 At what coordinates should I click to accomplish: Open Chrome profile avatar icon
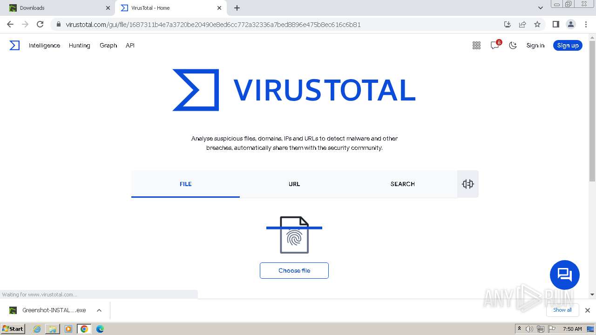point(570,24)
